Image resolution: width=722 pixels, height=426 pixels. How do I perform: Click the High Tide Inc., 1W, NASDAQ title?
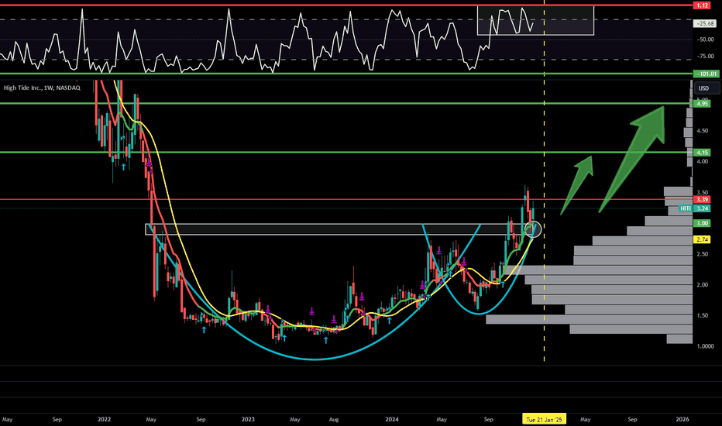(x=42, y=88)
